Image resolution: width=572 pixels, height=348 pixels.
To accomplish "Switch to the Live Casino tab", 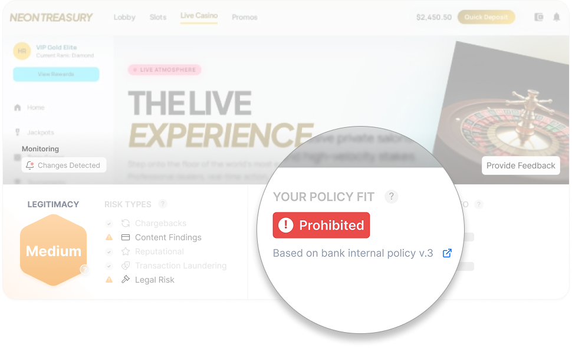I will (199, 16).
